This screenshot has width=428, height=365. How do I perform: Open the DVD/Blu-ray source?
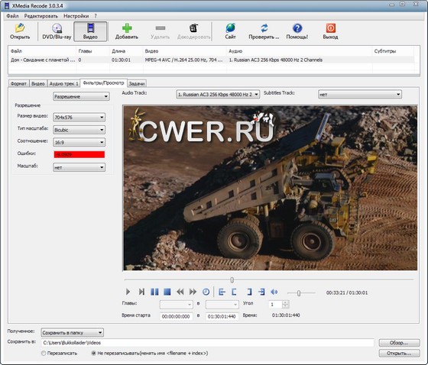tap(57, 31)
